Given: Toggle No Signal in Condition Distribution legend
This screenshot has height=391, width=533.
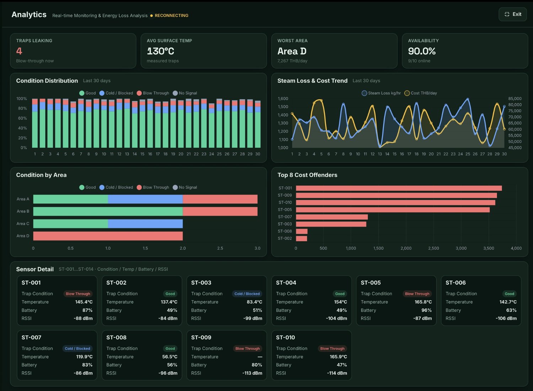Looking at the screenshot, I should pyautogui.click(x=185, y=93).
